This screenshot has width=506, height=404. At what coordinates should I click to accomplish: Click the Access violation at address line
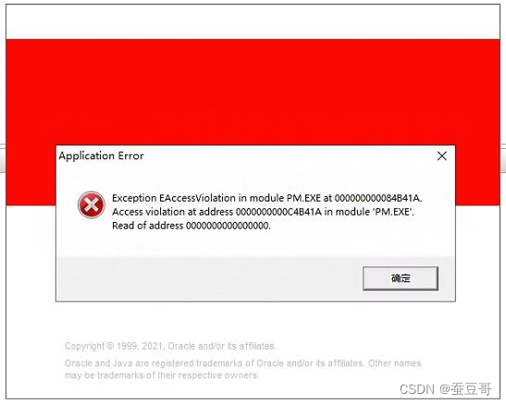[263, 212]
